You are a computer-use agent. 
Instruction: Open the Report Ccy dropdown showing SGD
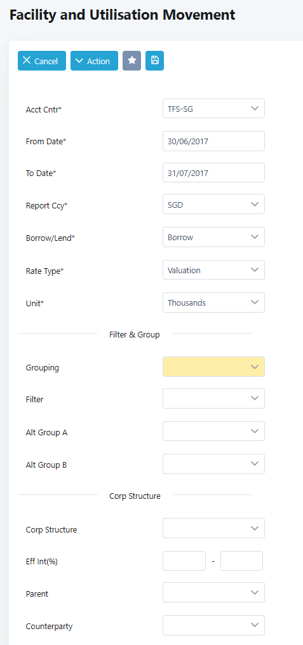pos(214,205)
